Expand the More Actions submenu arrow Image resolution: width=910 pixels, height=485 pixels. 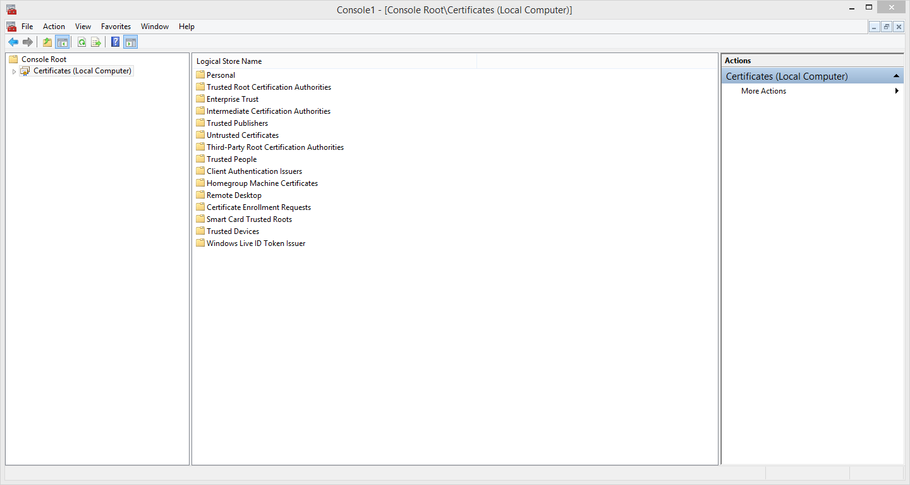[x=897, y=91]
